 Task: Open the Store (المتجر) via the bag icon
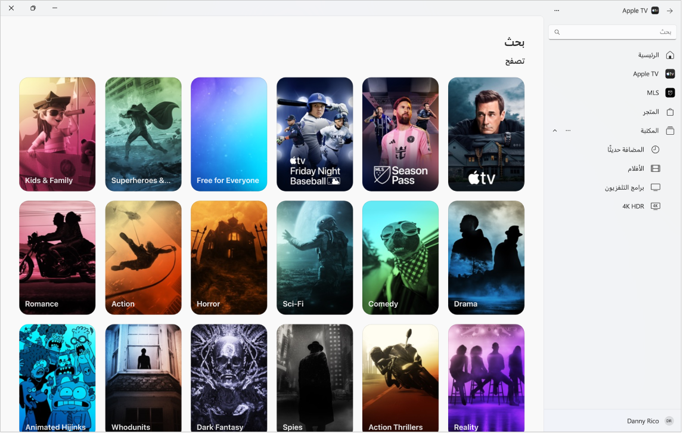click(x=670, y=112)
